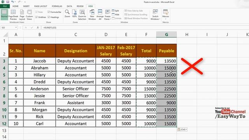The height and width of the screenshot is (140, 249).
Task: Click the Sr. No. header cell
Action: (16, 51)
